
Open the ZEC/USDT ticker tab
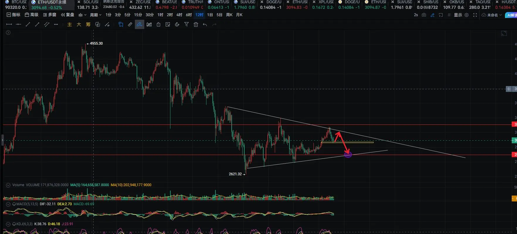tap(140, 5)
